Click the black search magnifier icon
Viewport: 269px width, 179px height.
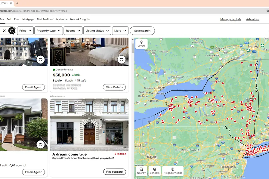(x=12, y=31)
